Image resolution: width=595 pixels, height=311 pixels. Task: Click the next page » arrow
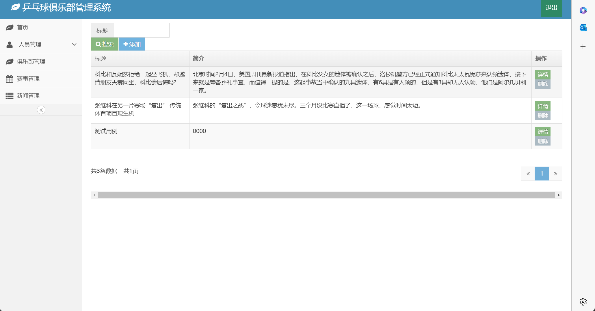click(555, 174)
